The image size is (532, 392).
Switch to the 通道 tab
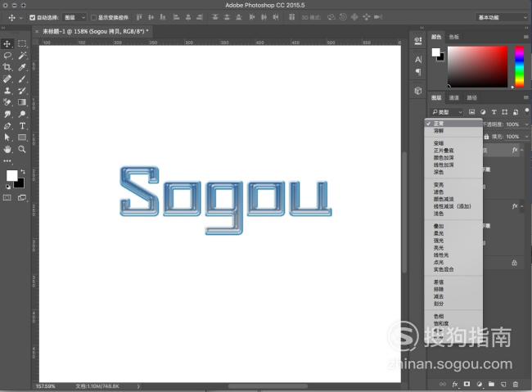(454, 97)
